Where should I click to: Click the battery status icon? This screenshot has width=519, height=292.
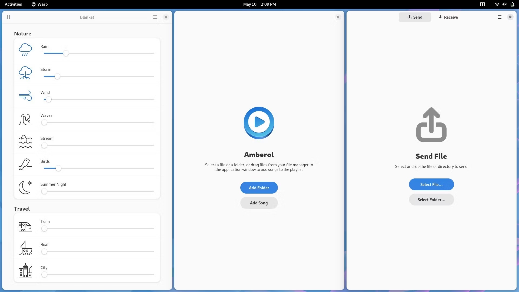[512, 4]
